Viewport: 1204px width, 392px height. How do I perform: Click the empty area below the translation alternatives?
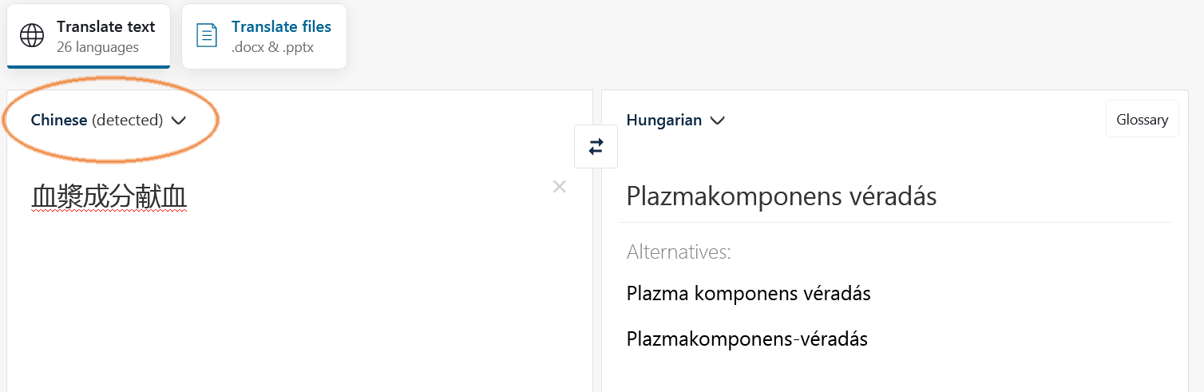pyautogui.click(x=894, y=374)
